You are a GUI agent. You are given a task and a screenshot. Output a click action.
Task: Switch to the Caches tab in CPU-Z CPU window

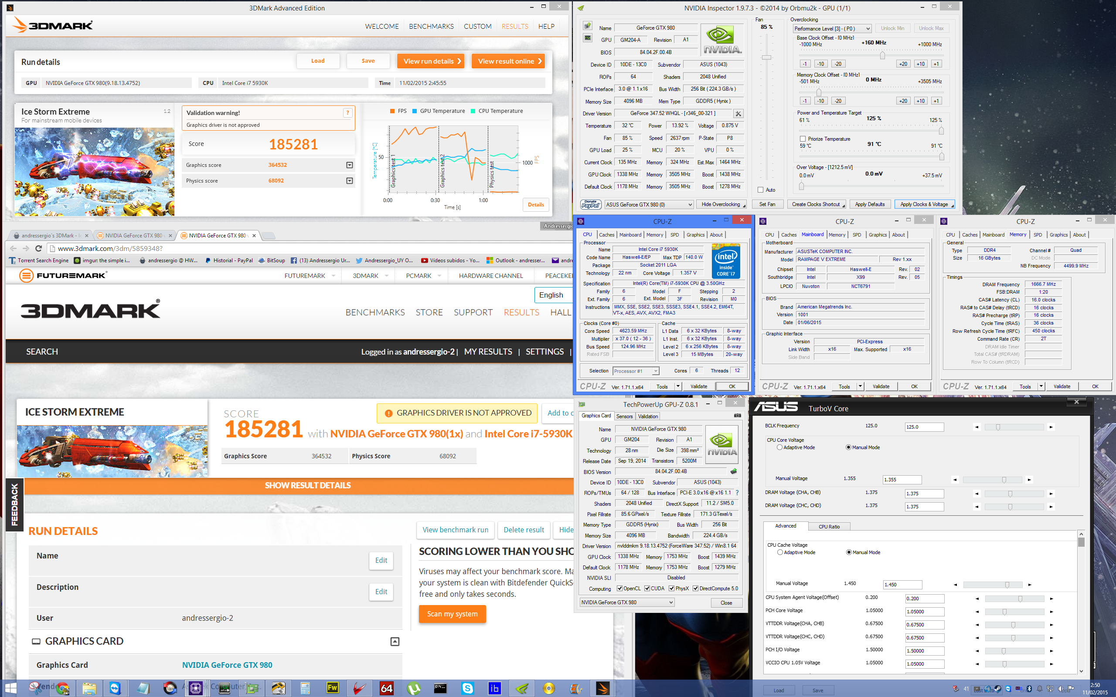[606, 235]
